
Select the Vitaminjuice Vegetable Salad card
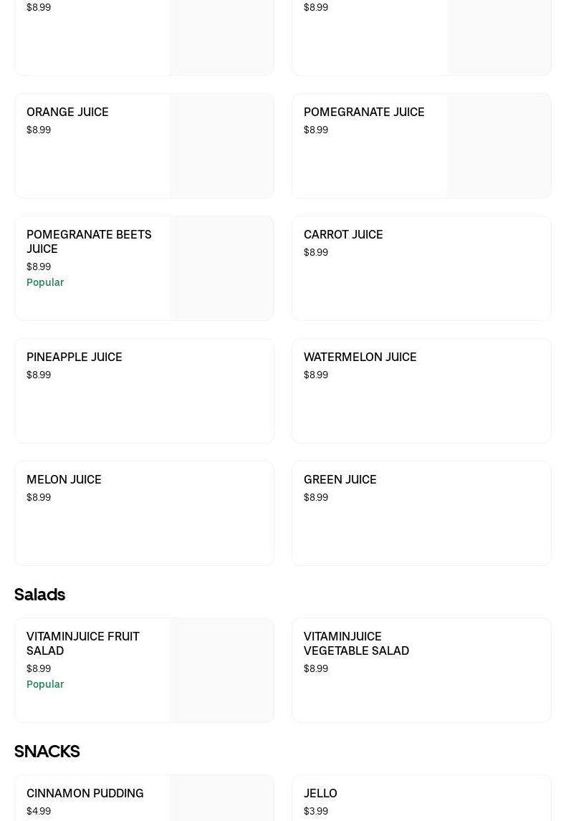click(421, 671)
